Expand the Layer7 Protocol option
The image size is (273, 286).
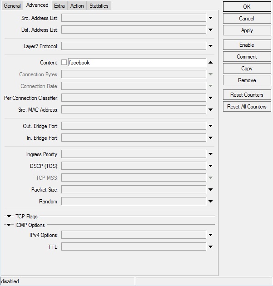pos(211,46)
